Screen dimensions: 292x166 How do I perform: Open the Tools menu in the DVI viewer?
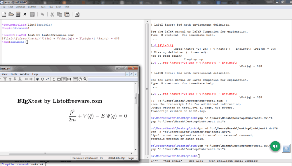coord(14,74)
